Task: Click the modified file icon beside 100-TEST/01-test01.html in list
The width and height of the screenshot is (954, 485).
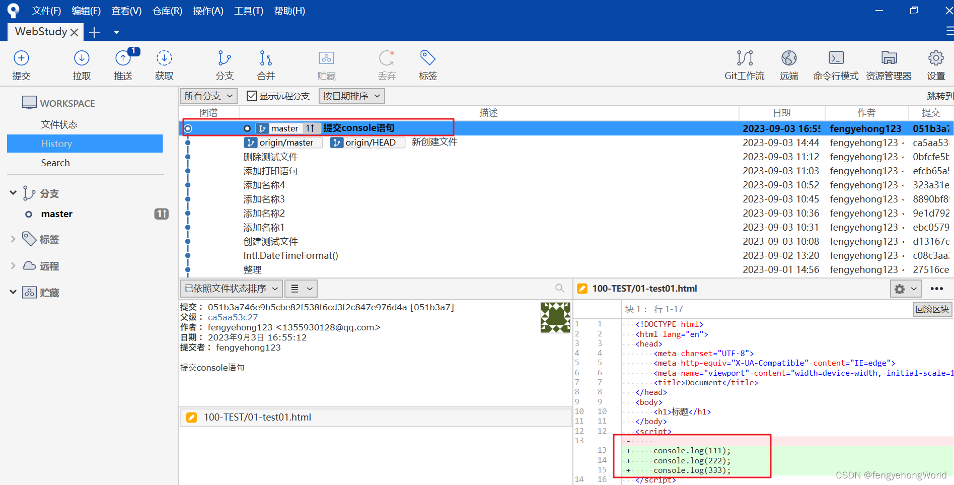Action: tap(192, 418)
